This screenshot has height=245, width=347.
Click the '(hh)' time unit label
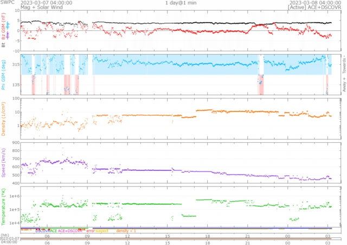pos(4,236)
